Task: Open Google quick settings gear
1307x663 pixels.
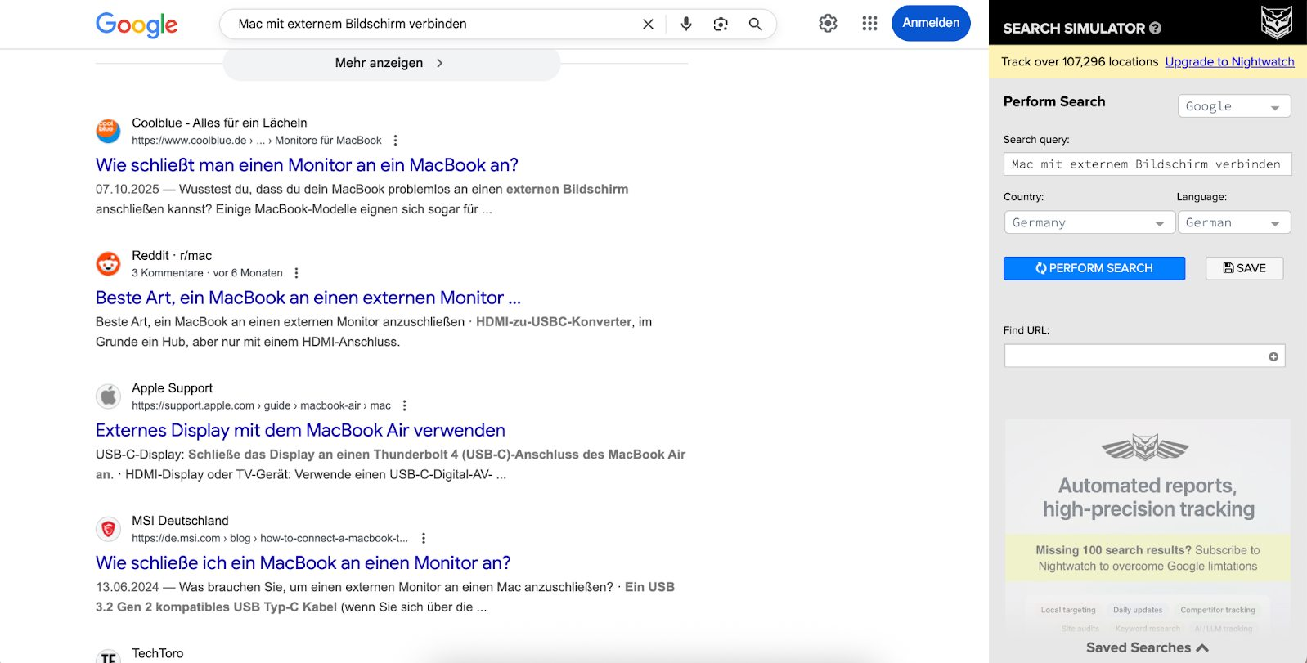Action: (828, 24)
